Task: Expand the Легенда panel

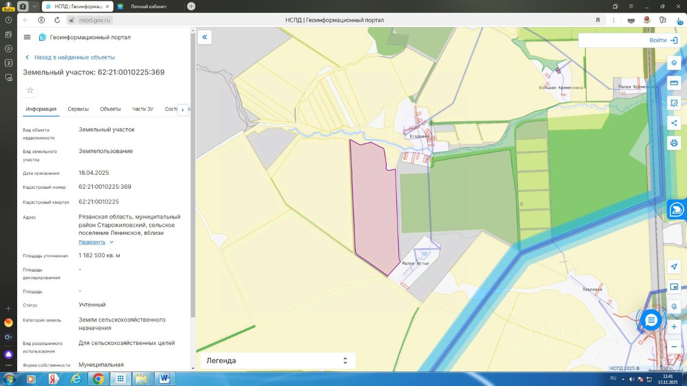Action: tap(277, 361)
